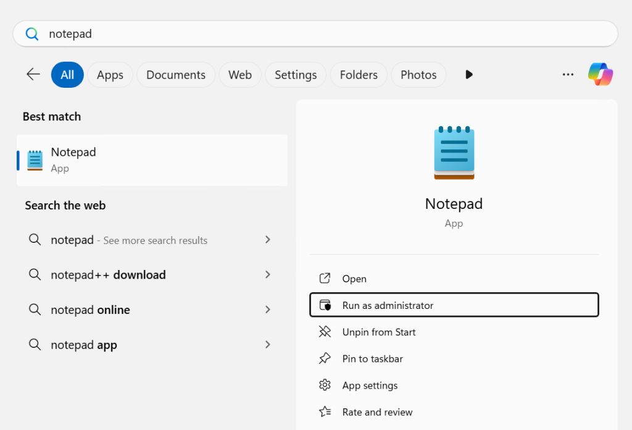
Task: Click the Copilot icon
Action: click(601, 74)
